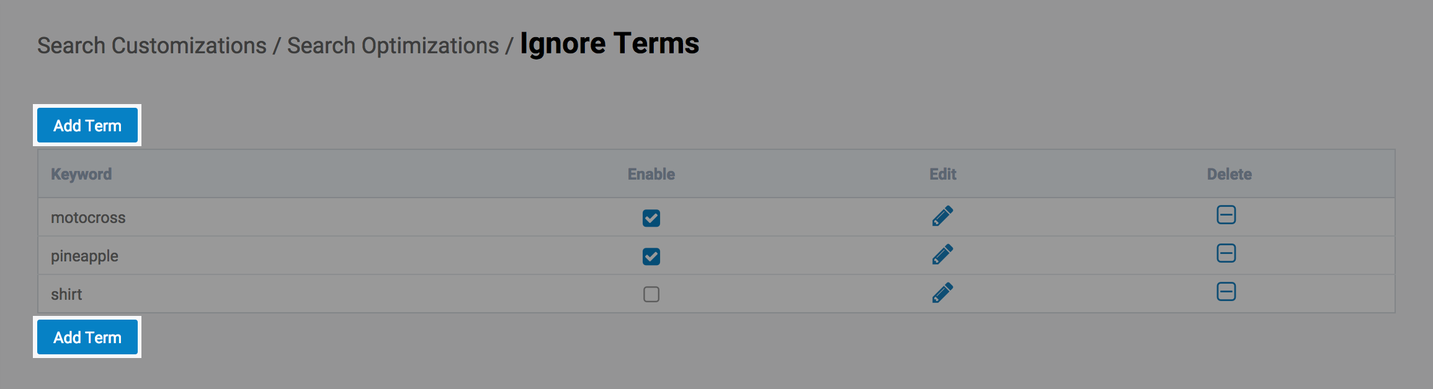Uncheck the pineapple enable checkbox
Viewport: 1433px width, 389px height.
point(651,256)
